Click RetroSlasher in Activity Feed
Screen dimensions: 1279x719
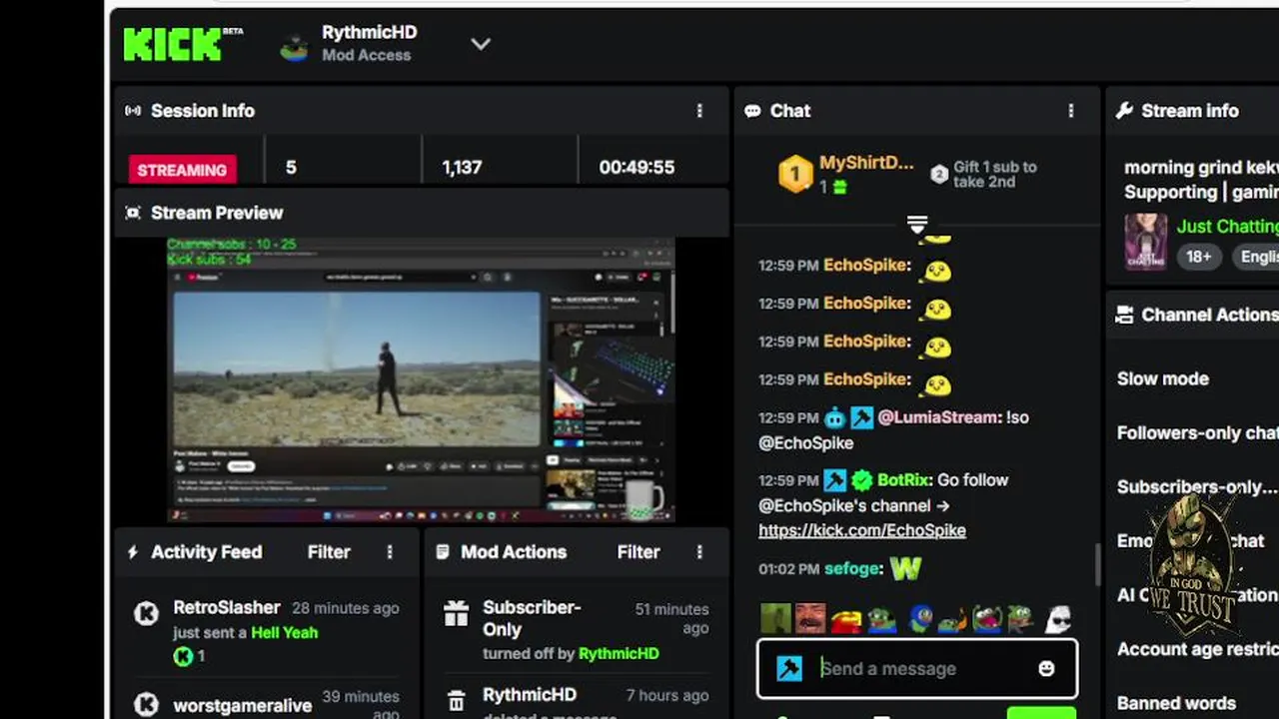tap(227, 607)
